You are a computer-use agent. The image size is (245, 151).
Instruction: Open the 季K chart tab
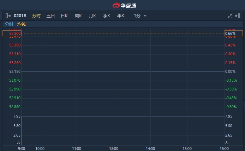pyautogui.click(x=106, y=16)
